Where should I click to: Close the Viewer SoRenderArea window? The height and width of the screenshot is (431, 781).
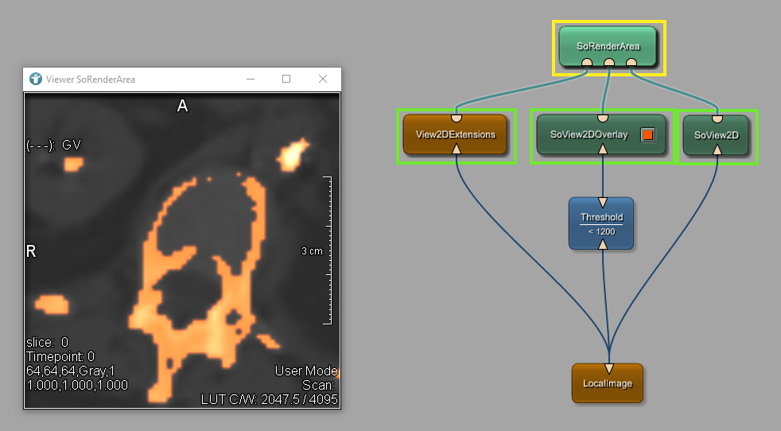click(323, 79)
